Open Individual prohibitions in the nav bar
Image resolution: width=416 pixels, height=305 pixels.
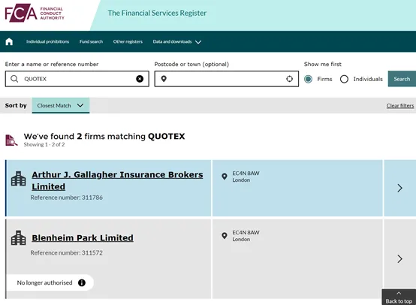point(48,41)
